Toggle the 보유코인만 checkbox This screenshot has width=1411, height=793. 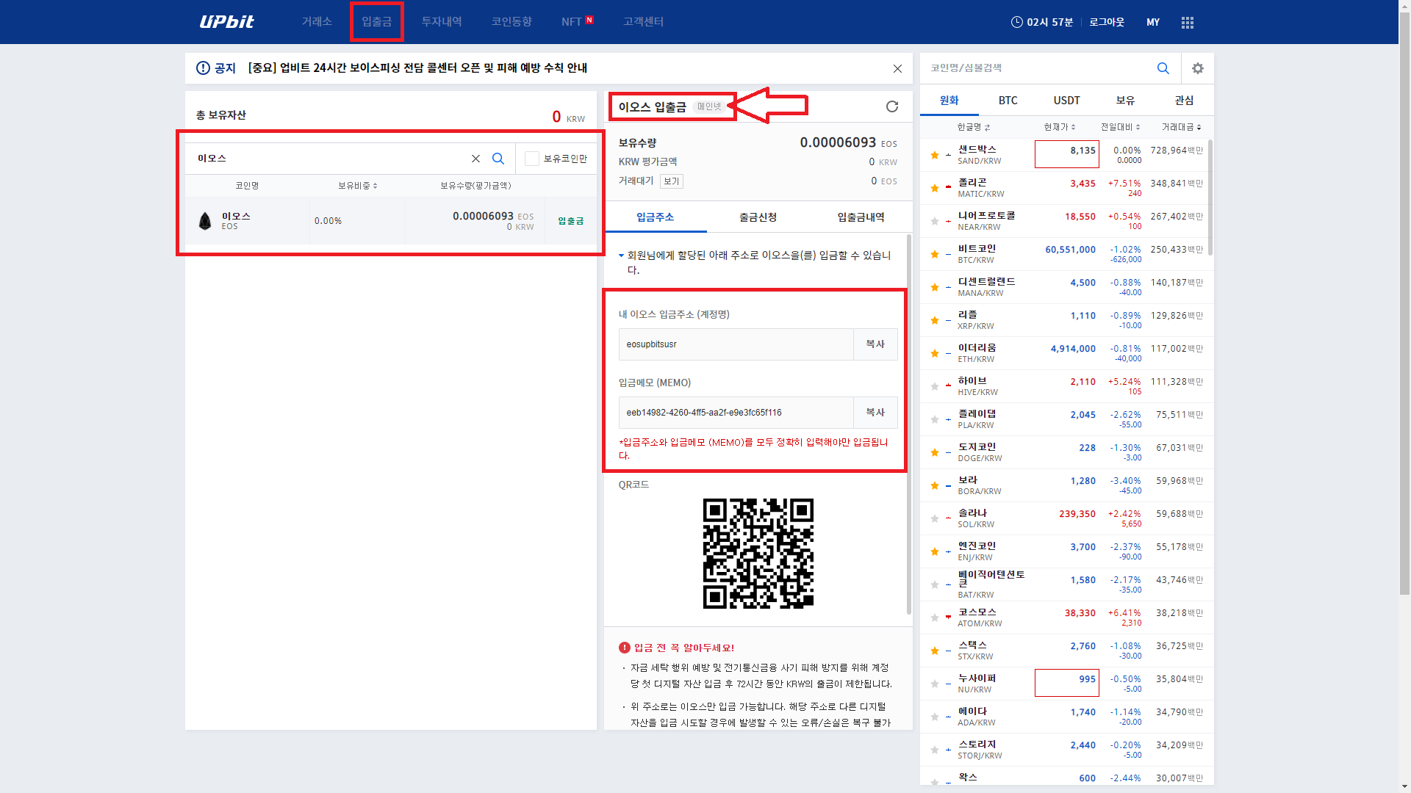point(532,159)
